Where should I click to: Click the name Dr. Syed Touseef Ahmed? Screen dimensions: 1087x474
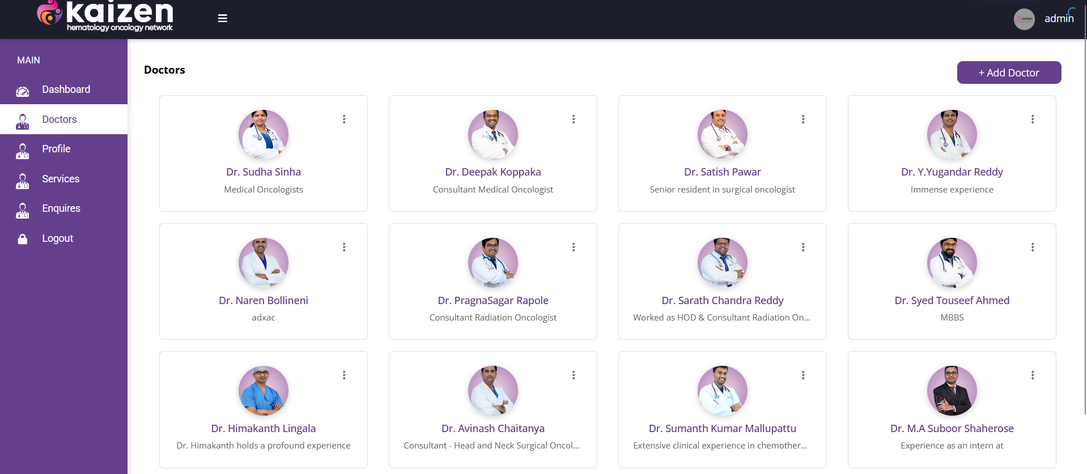[x=952, y=300]
